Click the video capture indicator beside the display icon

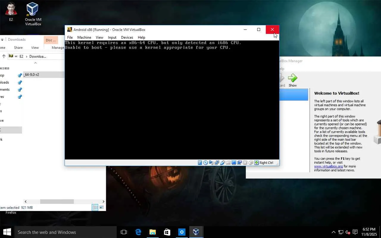[240, 163]
